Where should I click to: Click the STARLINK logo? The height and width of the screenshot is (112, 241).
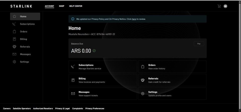[21, 6]
